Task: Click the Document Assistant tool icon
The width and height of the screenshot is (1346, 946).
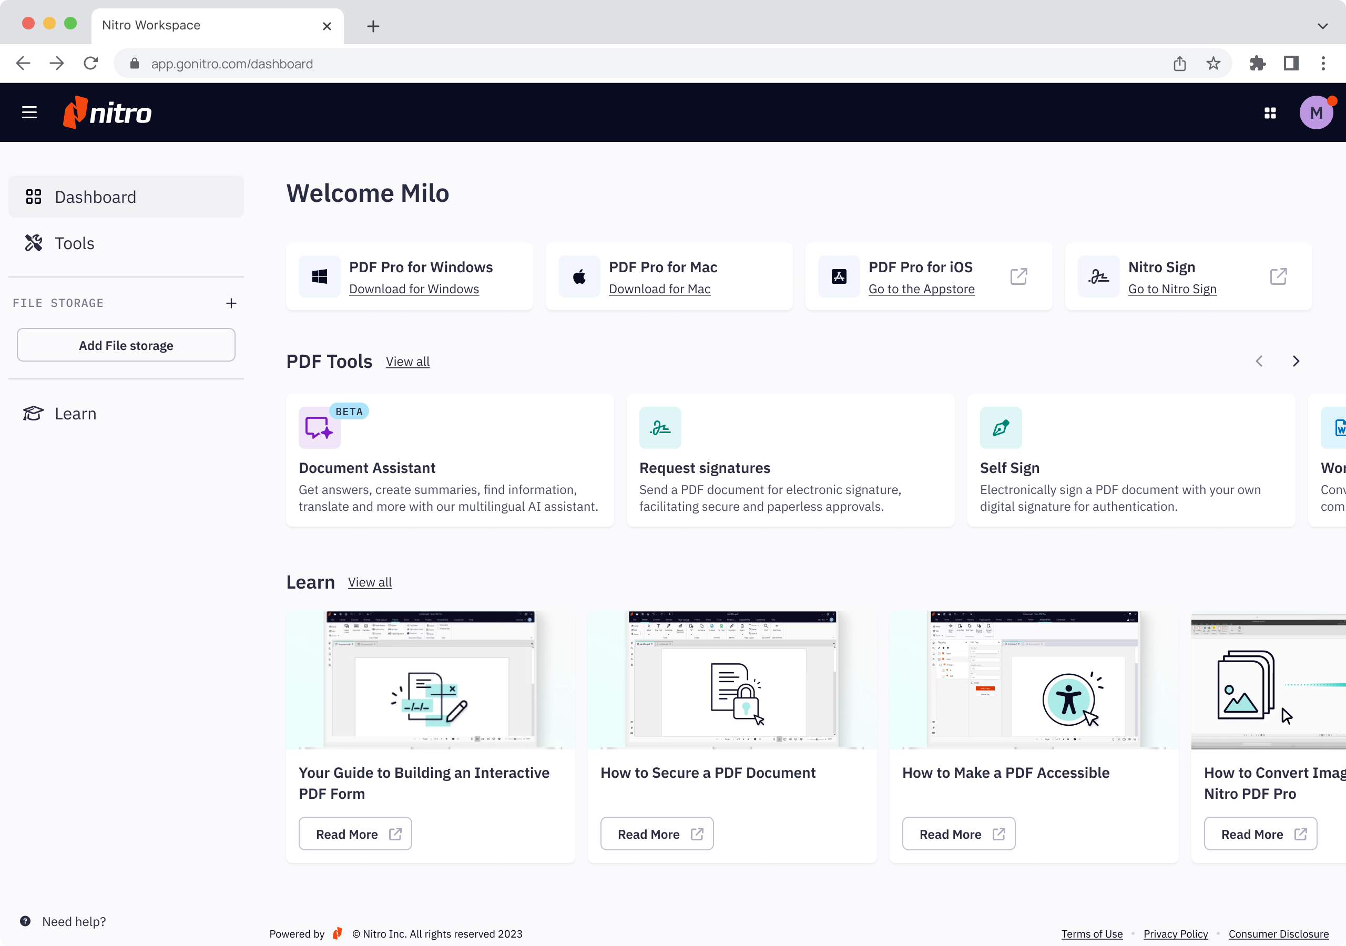Action: 319,427
